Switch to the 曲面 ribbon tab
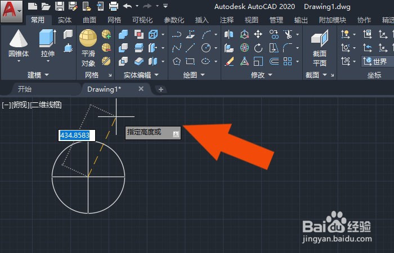The height and width of the screenshot is (253, 394). [89, 20]
